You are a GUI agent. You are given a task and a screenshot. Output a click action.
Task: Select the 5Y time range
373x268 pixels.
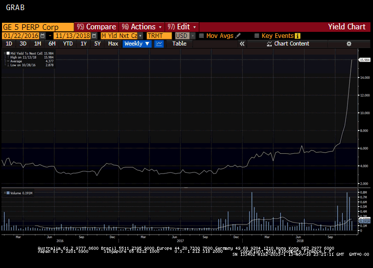[x=97, y=44]
